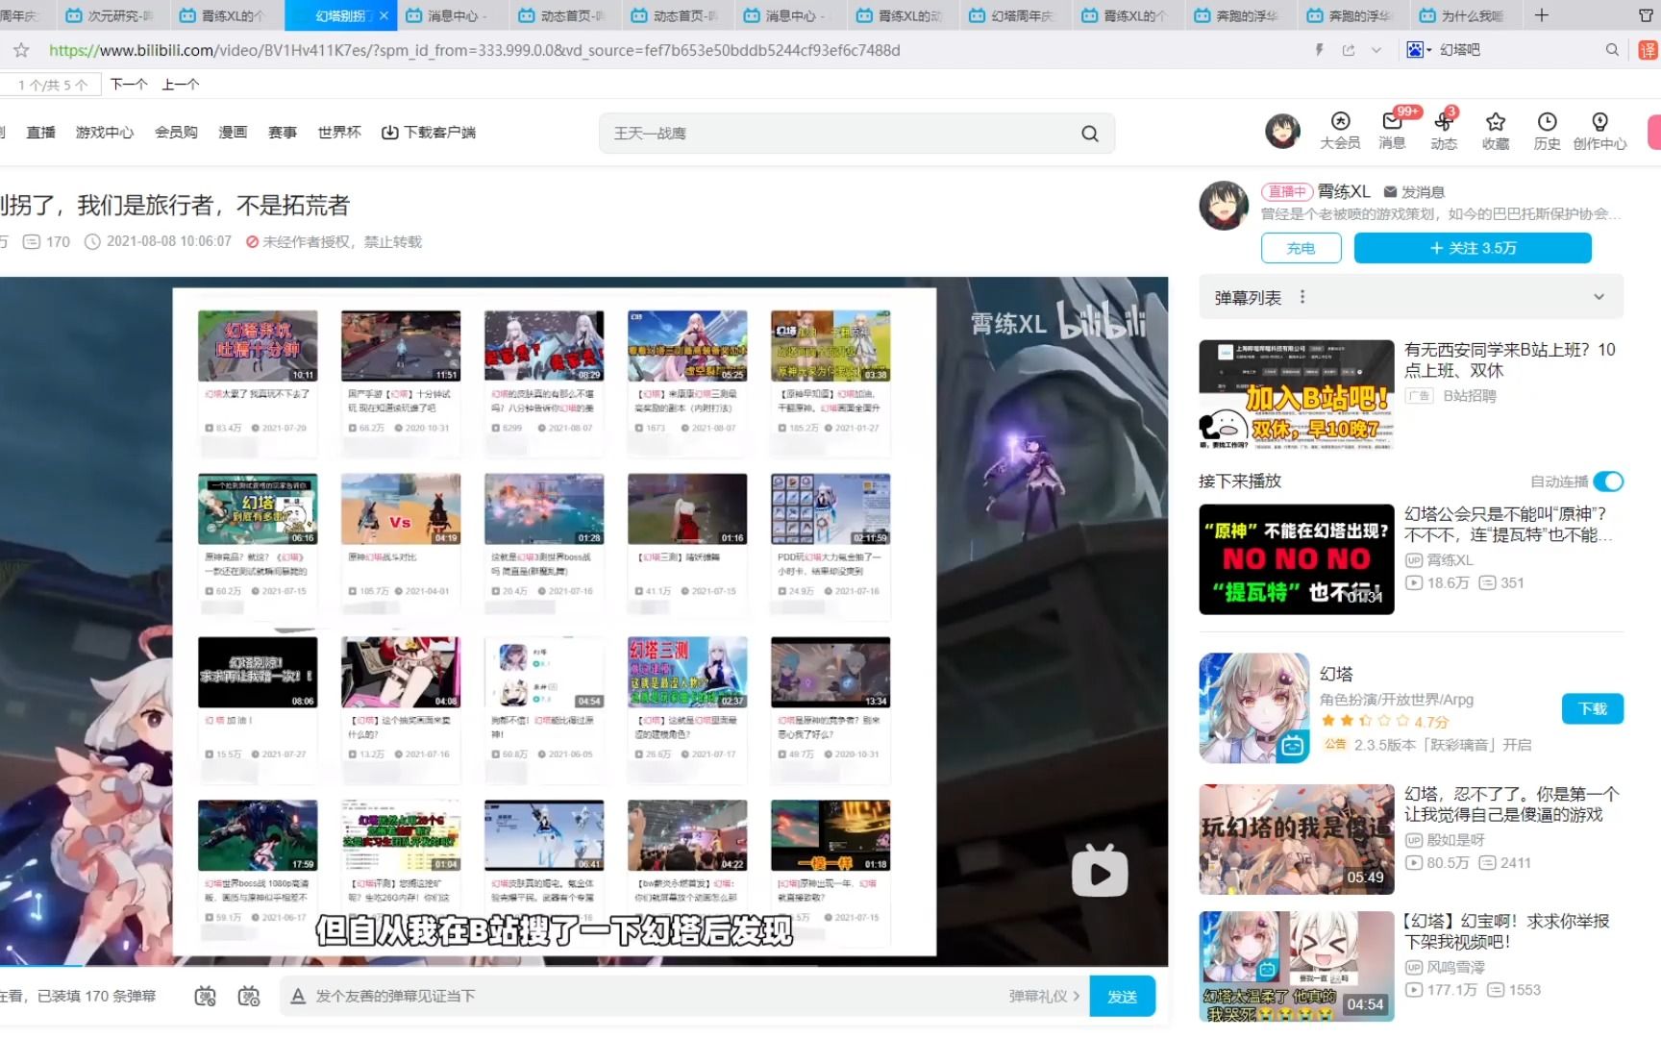Click uploader 风鸣雪漠 name

(x=1455, y=967)
